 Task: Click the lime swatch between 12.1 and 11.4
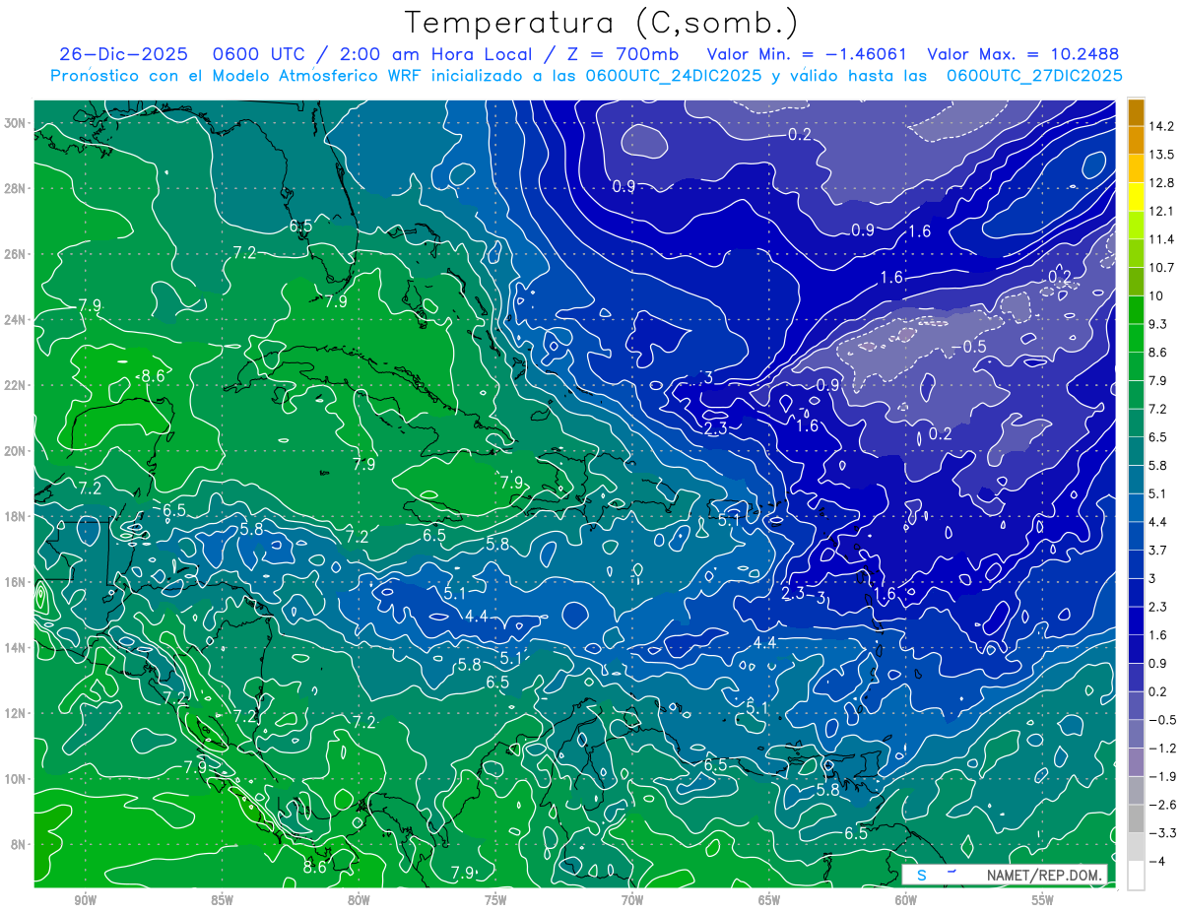pyautogui.click(x=1136, y=226)
